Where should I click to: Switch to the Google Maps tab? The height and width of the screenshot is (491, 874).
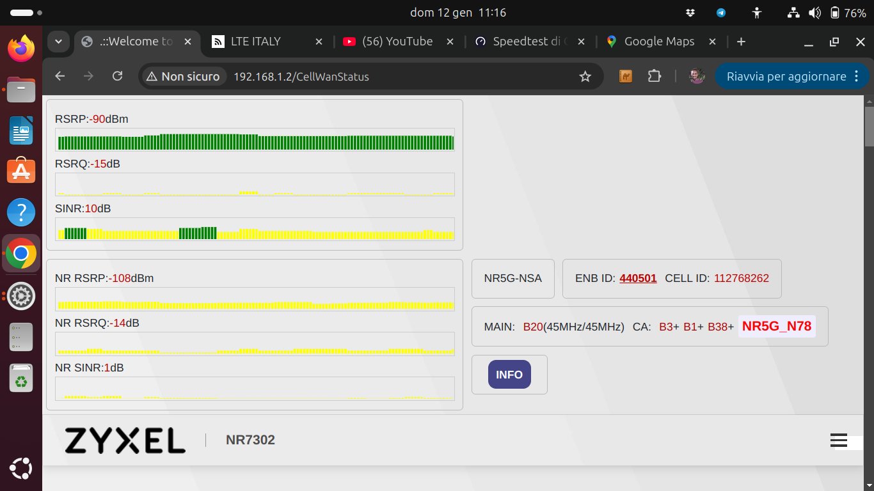[659, 42]
